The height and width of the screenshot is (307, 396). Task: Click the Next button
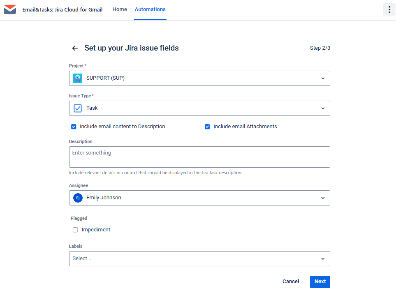[x=320, y=282]
